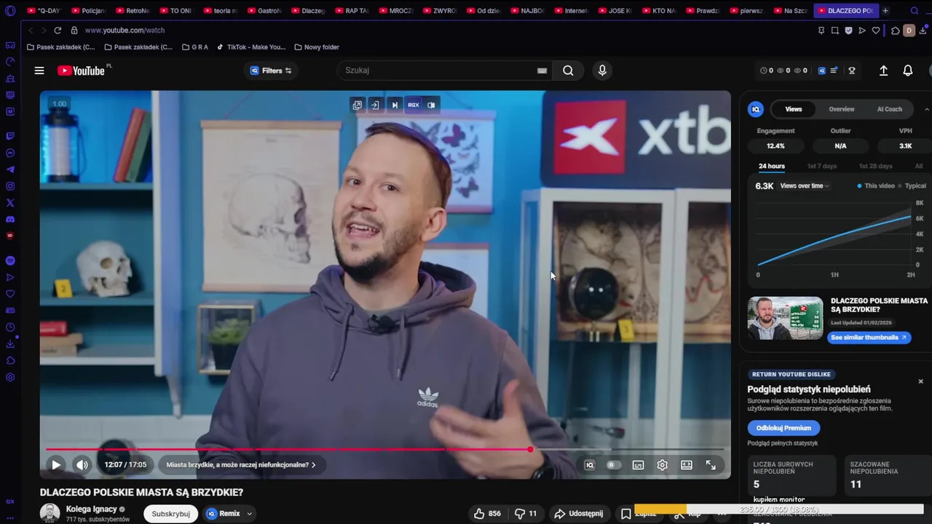Screen dimensions: 932x524
Task: Expand the chapter title 'Miasta brzydkie' chevron
Action: pyautogui.click(x=314, y=465)
